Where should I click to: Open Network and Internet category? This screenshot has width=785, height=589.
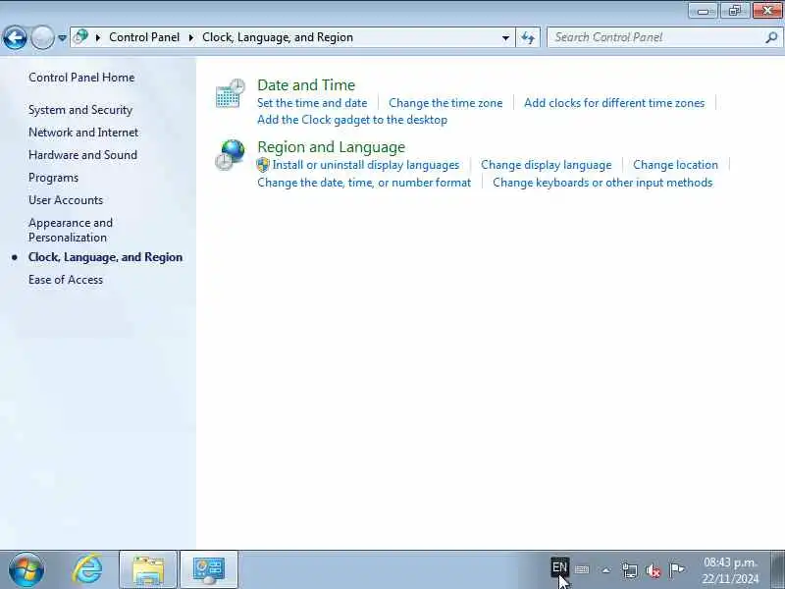[x=83, y=133]
